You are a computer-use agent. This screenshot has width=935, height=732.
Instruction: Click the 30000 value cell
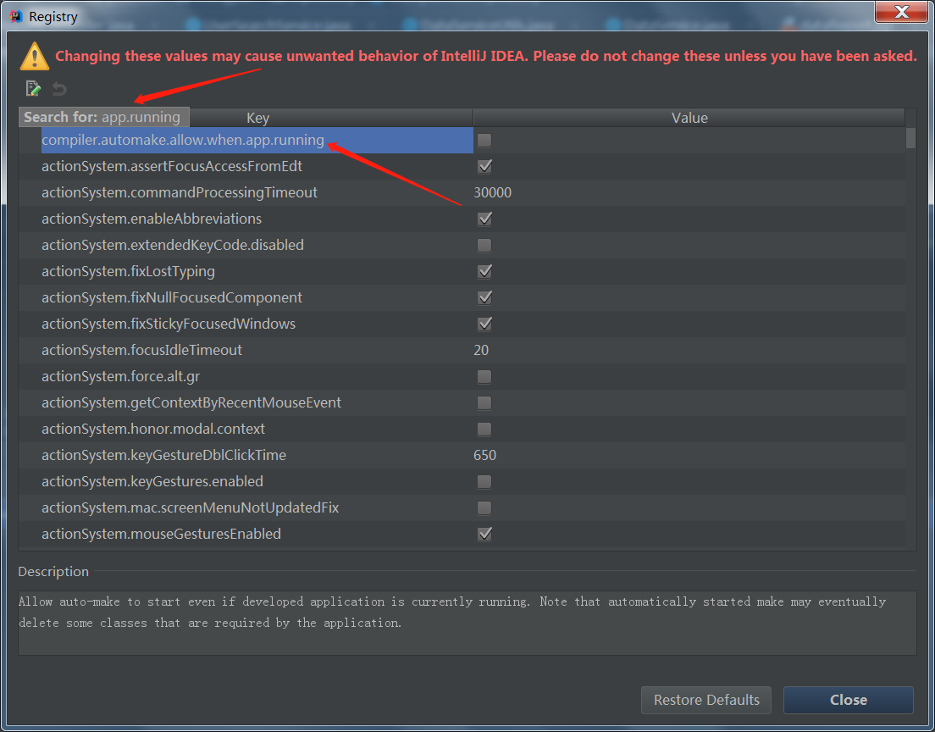(x=493, y=192)
